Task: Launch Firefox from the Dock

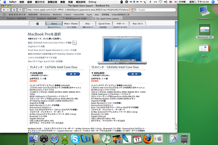Action: pyautogui.click(x=147, y=139)
